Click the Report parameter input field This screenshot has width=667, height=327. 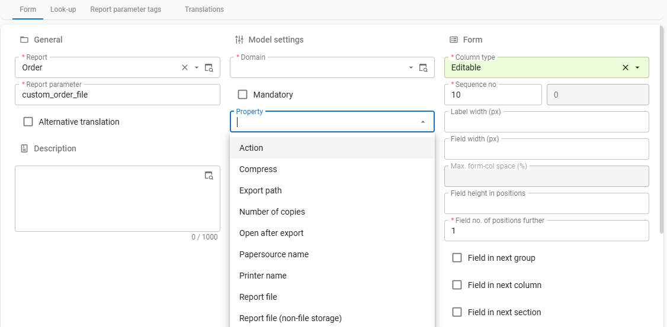117,95
